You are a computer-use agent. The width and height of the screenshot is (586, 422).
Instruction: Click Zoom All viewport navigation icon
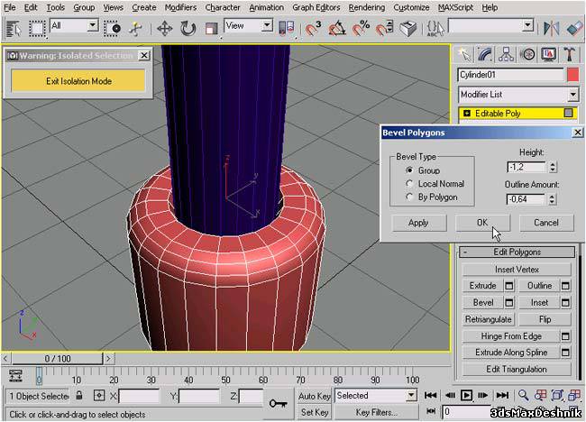click(x=540, y=395)
